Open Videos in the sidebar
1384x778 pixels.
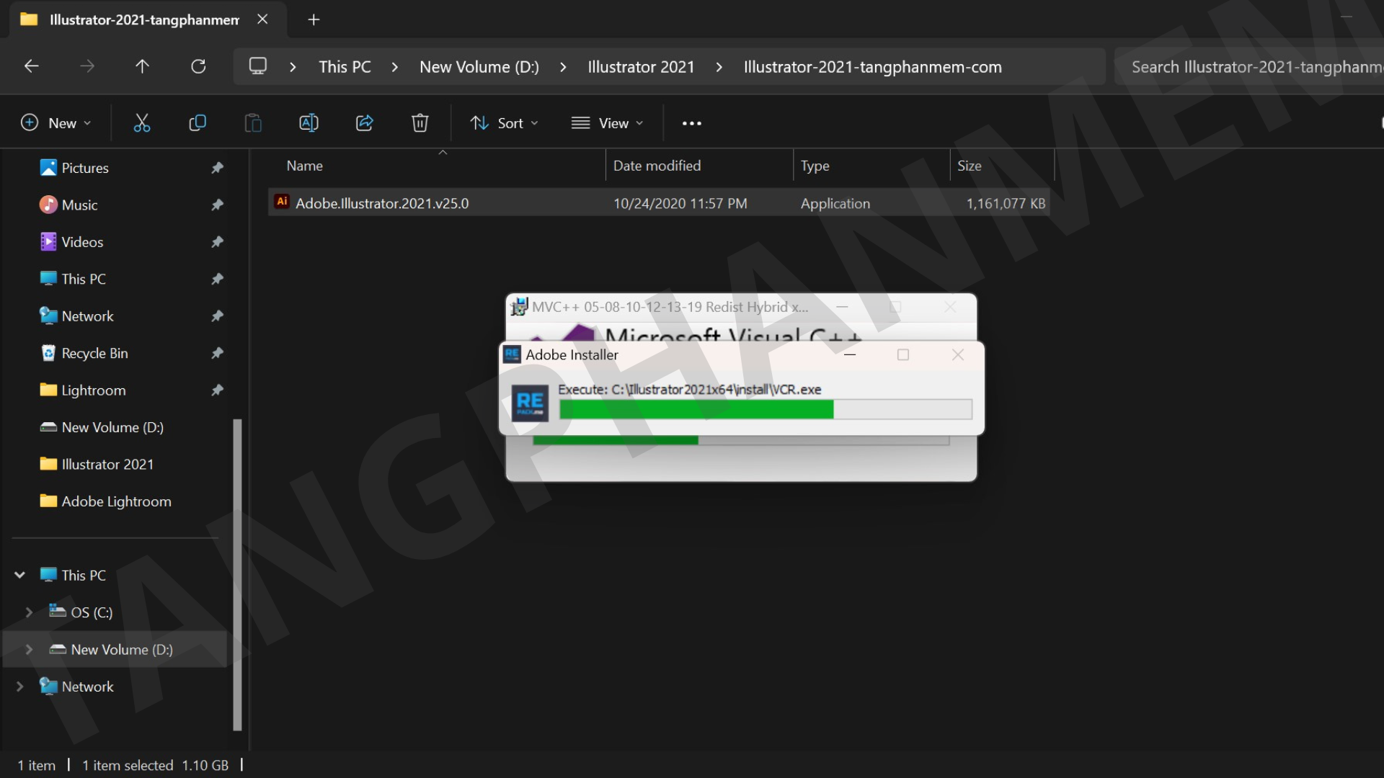[82, 242]
